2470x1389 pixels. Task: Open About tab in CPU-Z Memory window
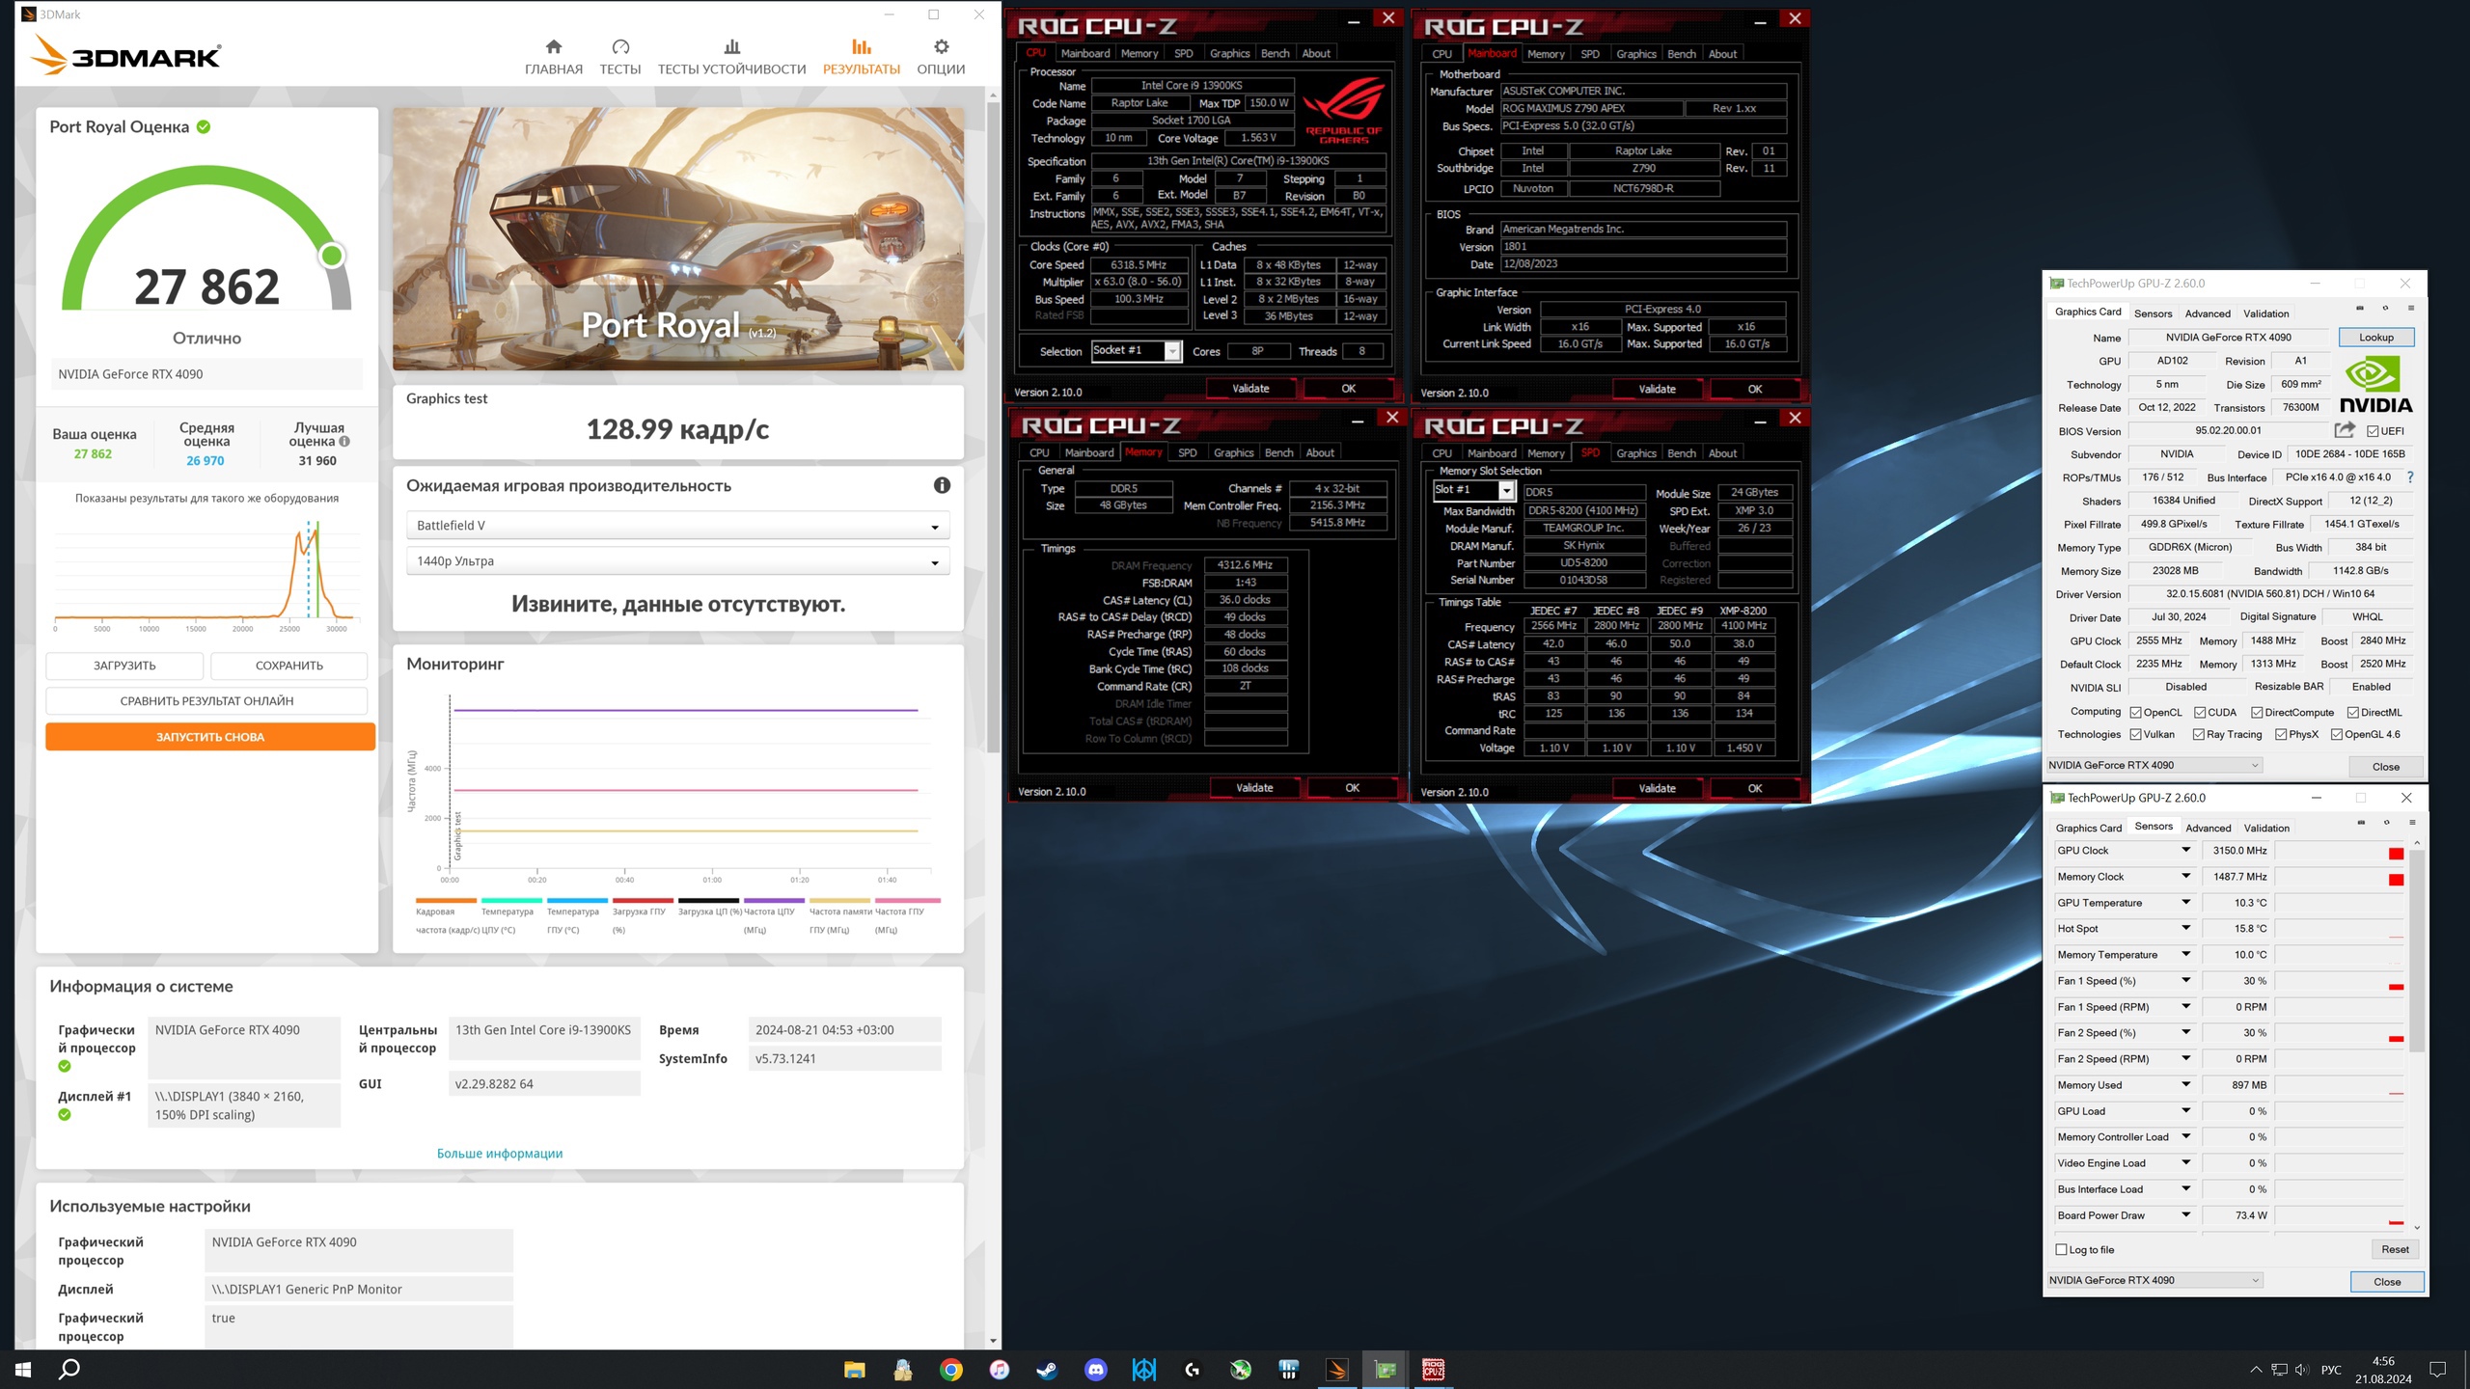click(1320, 452)
